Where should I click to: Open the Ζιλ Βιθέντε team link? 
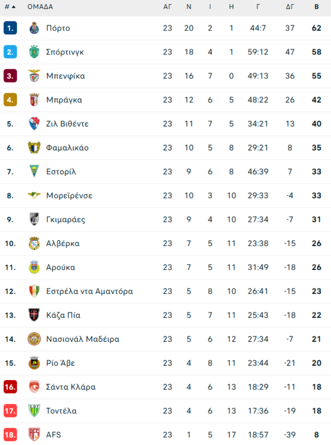click(x=67, y=124)
